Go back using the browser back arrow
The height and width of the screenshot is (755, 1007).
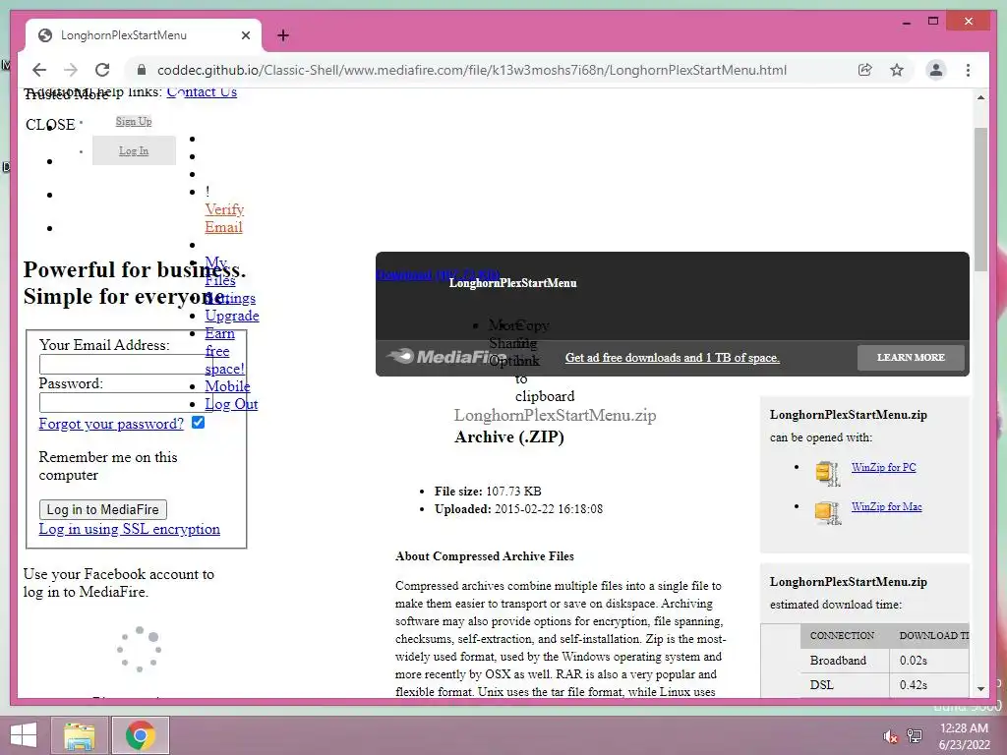(x=39, y=70)
